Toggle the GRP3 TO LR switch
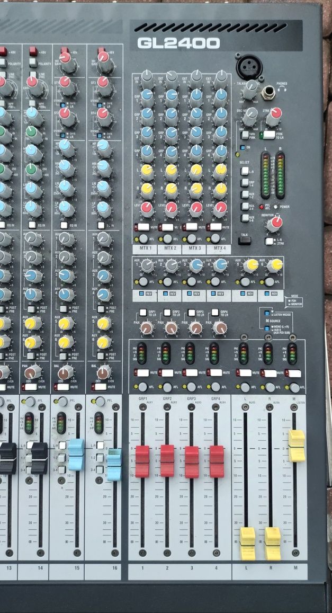 191,313
